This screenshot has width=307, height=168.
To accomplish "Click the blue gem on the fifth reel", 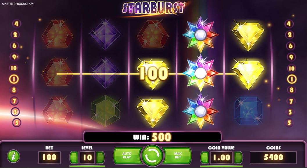I will pos(248,111).
